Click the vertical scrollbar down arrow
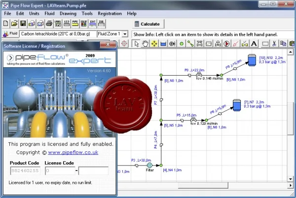 click(x=291, y=179)
